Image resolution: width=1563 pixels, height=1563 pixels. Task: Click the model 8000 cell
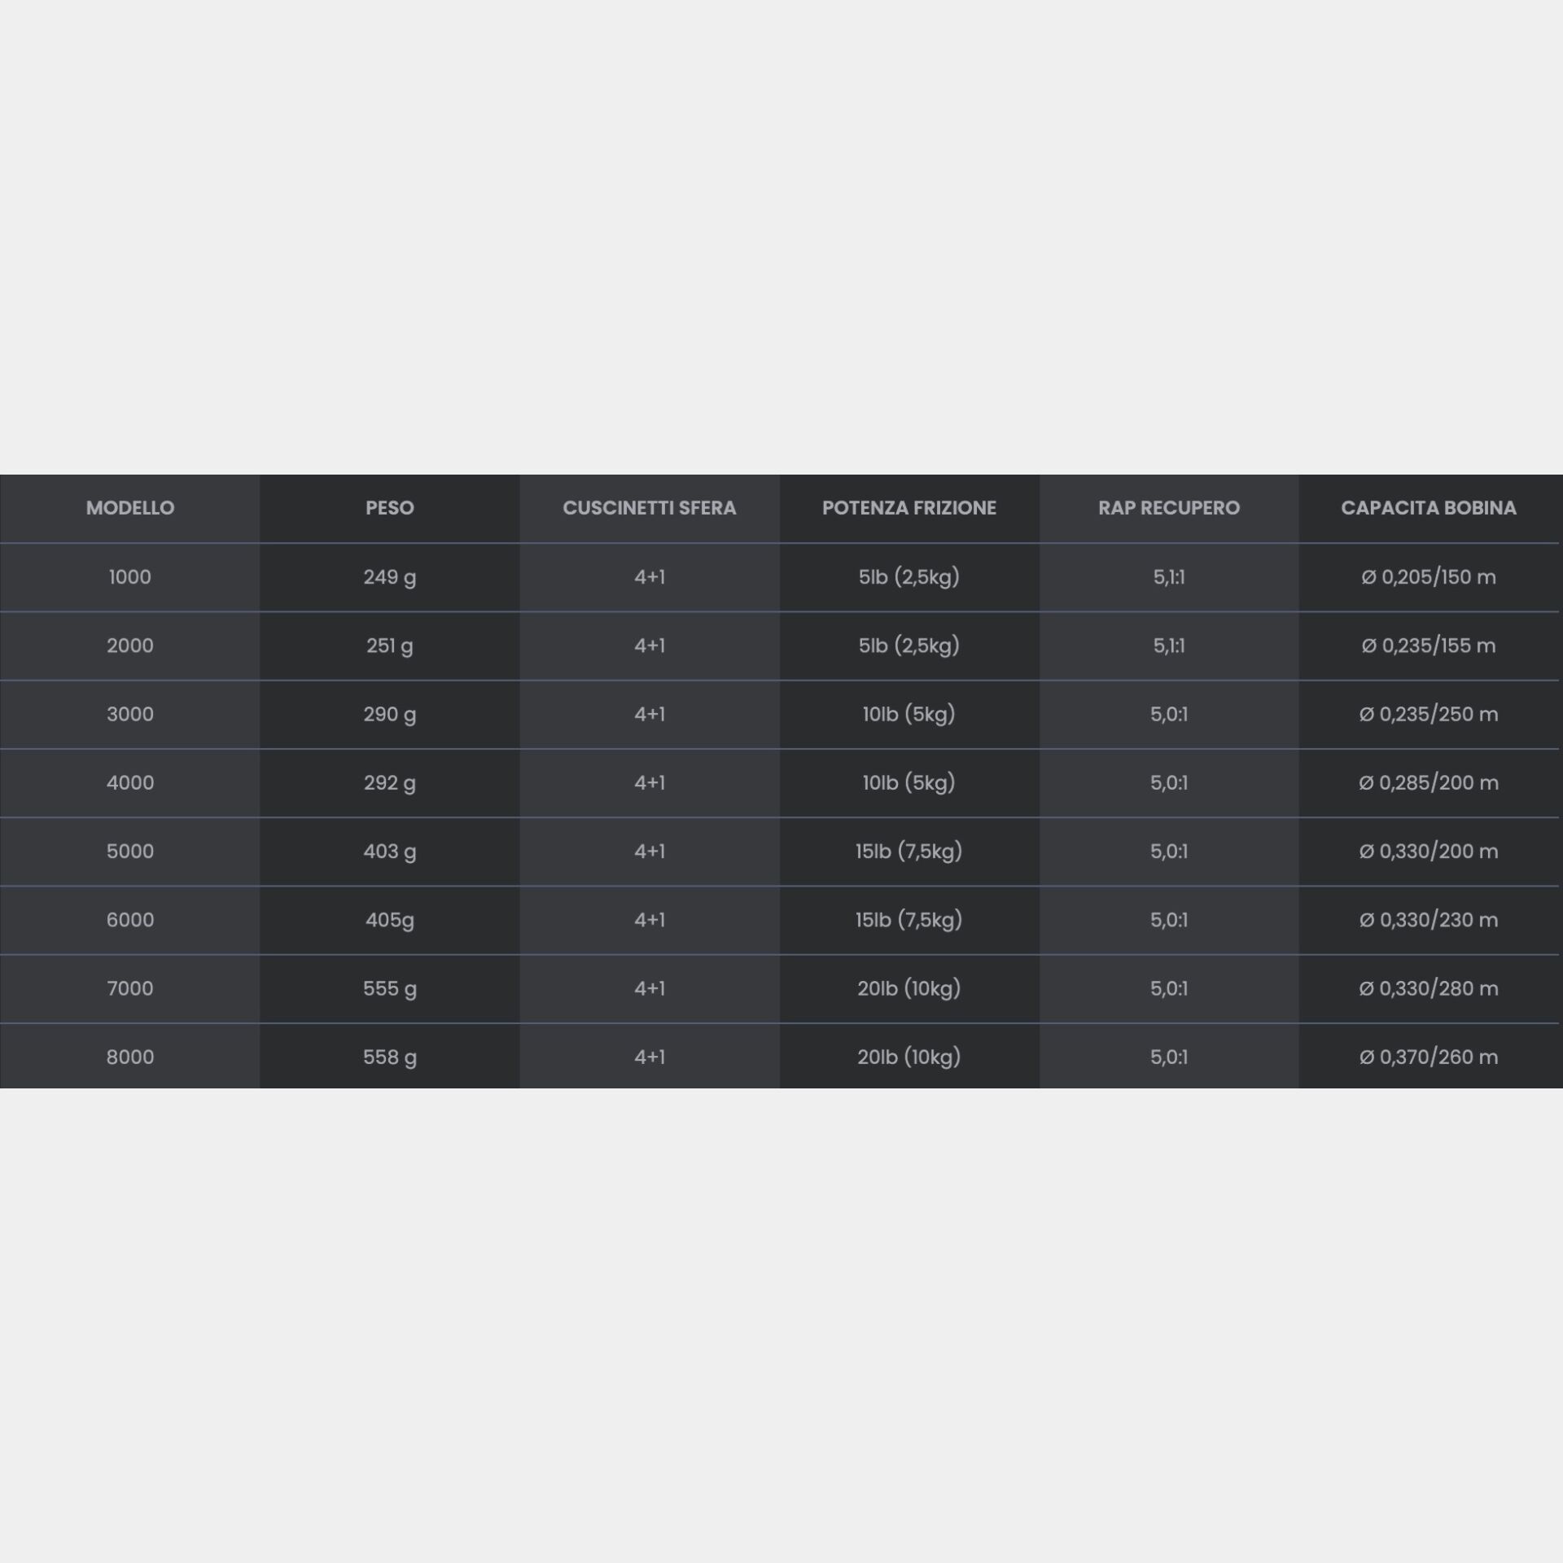pos(130,1057)
